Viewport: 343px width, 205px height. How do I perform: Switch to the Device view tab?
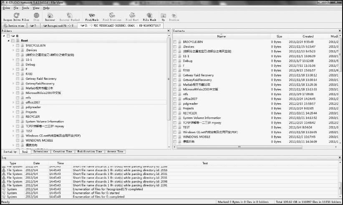(15, 25)
